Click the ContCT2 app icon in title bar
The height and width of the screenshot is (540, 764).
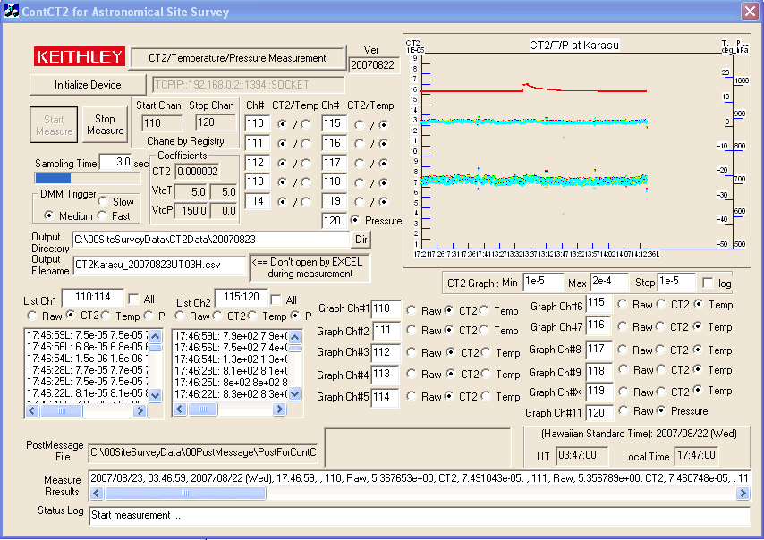click(x=13, y=12)
